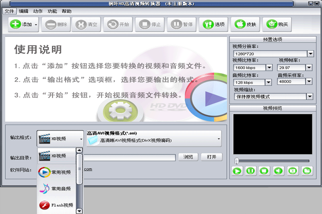The height and width of the screenshot is (214, 322).
Task: Click the 打开 open folder button
Action: click(x=212, y=157)
